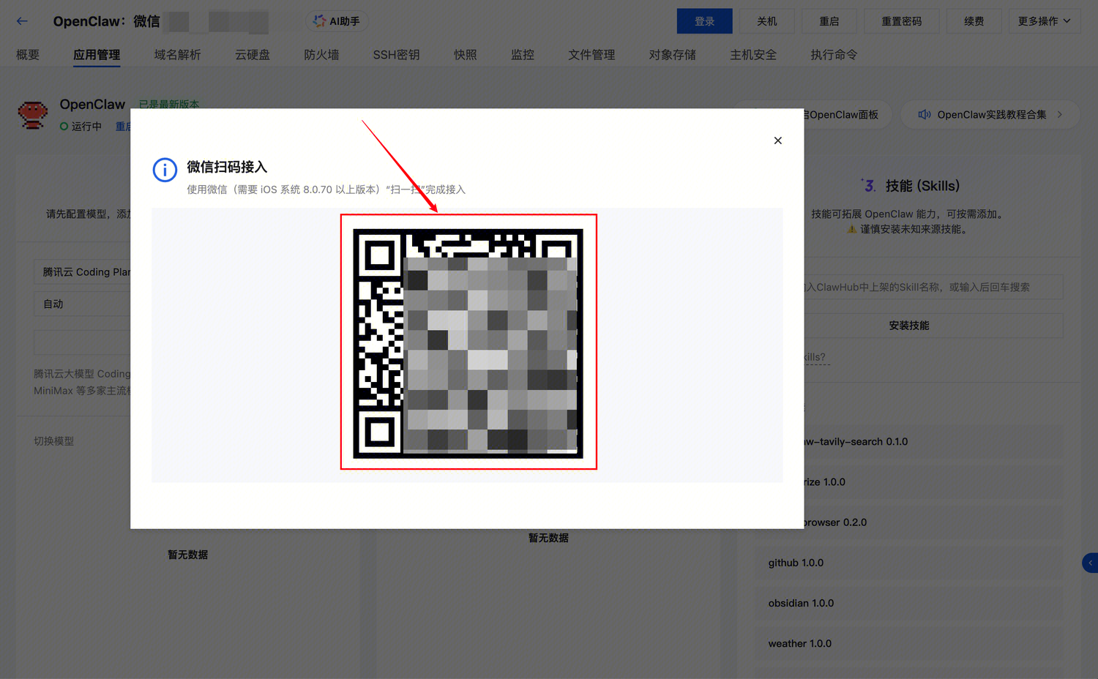Image resolution: width=1098 pixels, height=679 pixels.
Task: Click the green 运行中 status indicator
Action: (x=63, y=126)
